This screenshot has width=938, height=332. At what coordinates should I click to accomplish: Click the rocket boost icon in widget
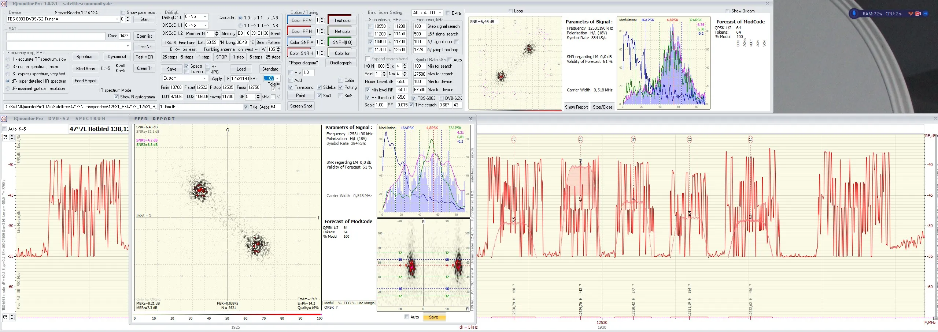click(854, 14)
